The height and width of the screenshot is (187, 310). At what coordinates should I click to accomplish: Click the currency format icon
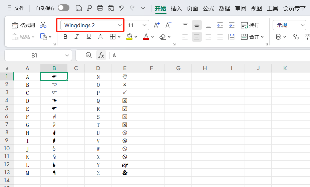278,37
